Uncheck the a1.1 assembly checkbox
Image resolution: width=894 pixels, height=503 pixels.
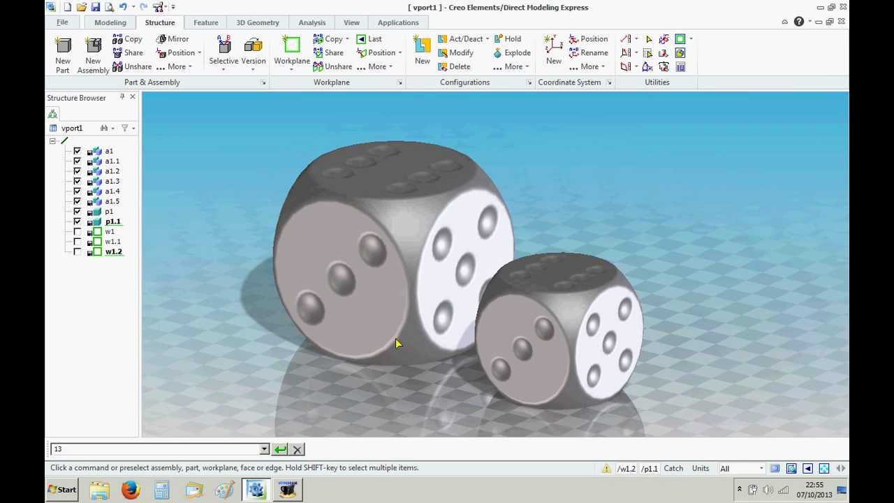77,161
